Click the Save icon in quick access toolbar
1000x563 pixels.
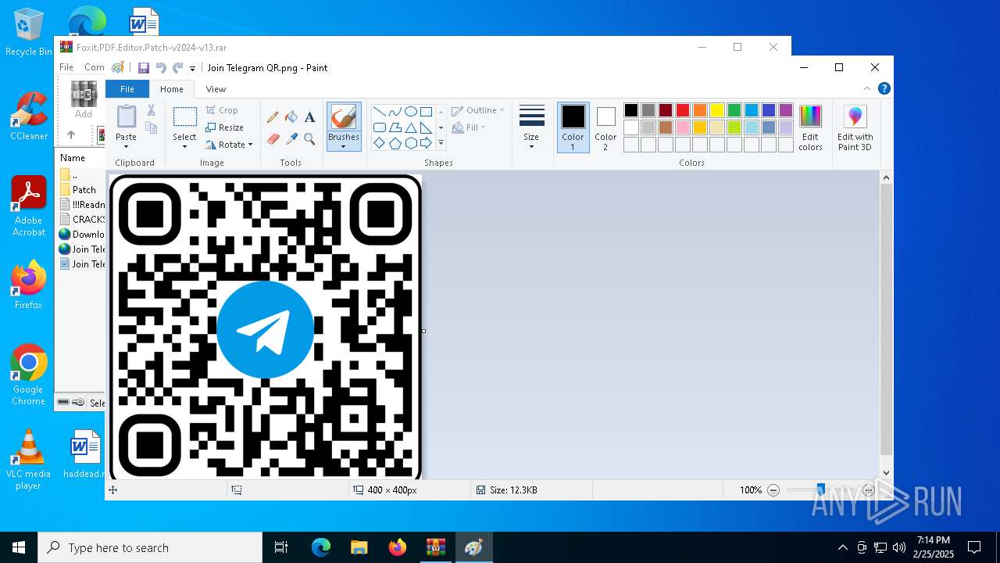144,68
